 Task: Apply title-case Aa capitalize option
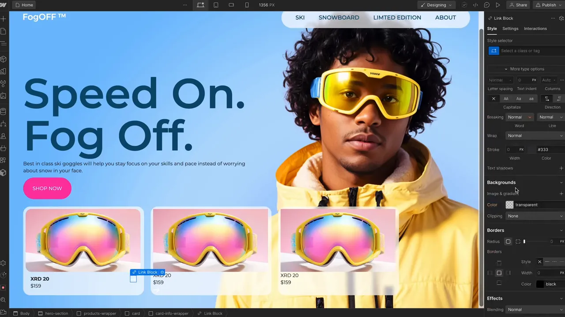click(x=519, y=99)
